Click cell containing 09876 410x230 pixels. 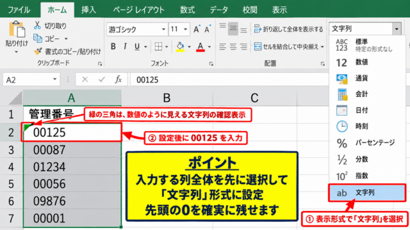pos(72,201)
